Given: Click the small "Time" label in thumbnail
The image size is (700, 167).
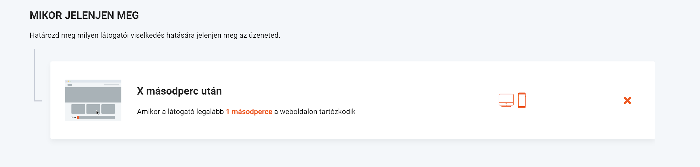Looking at the screenshot, I should [73, 117].
